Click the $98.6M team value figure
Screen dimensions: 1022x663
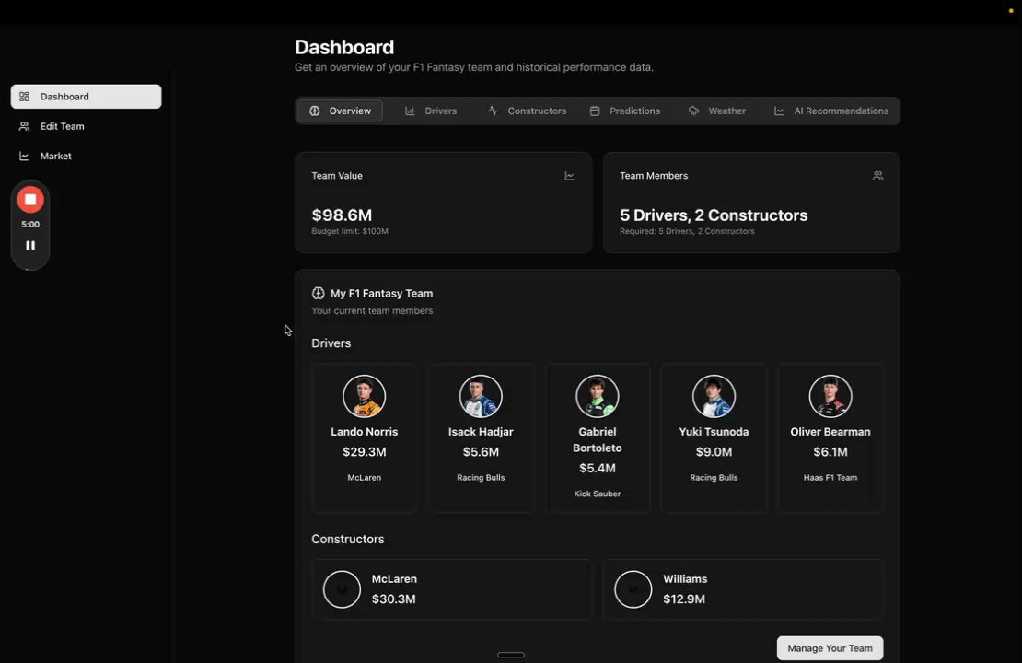[342, 215]
